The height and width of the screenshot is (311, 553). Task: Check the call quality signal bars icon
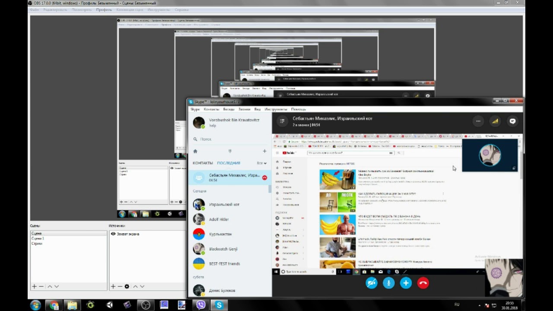point(495,121)
